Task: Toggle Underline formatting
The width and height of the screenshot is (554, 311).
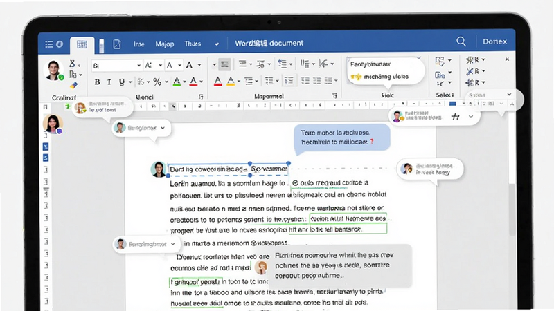Action: click(x=122, y=82)
